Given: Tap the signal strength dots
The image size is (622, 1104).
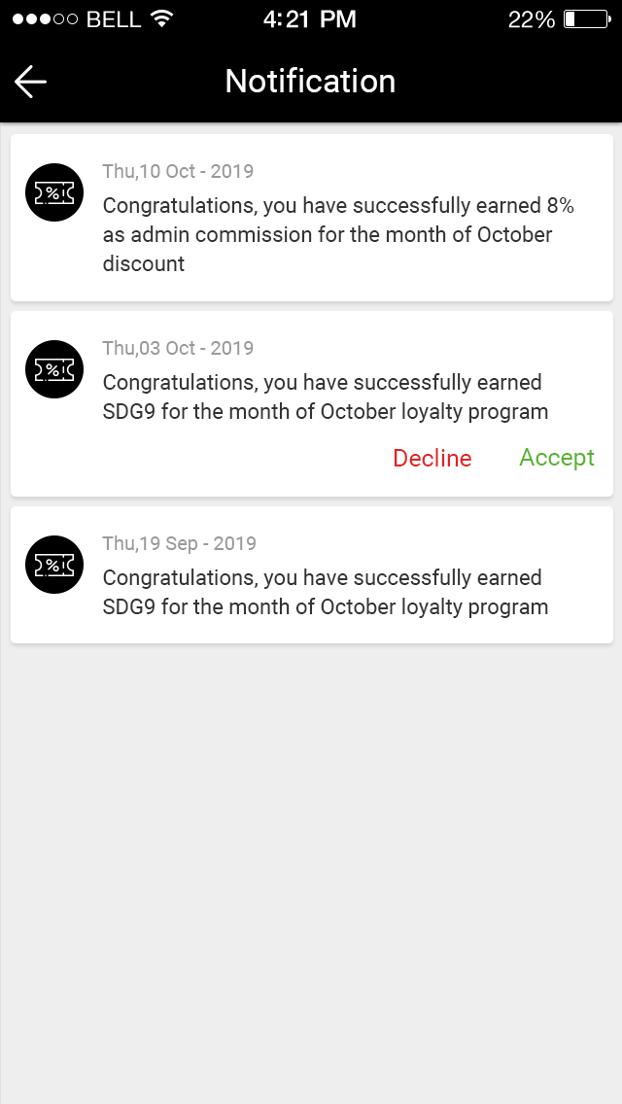Looking at the screenshot, I should [45, 19].
